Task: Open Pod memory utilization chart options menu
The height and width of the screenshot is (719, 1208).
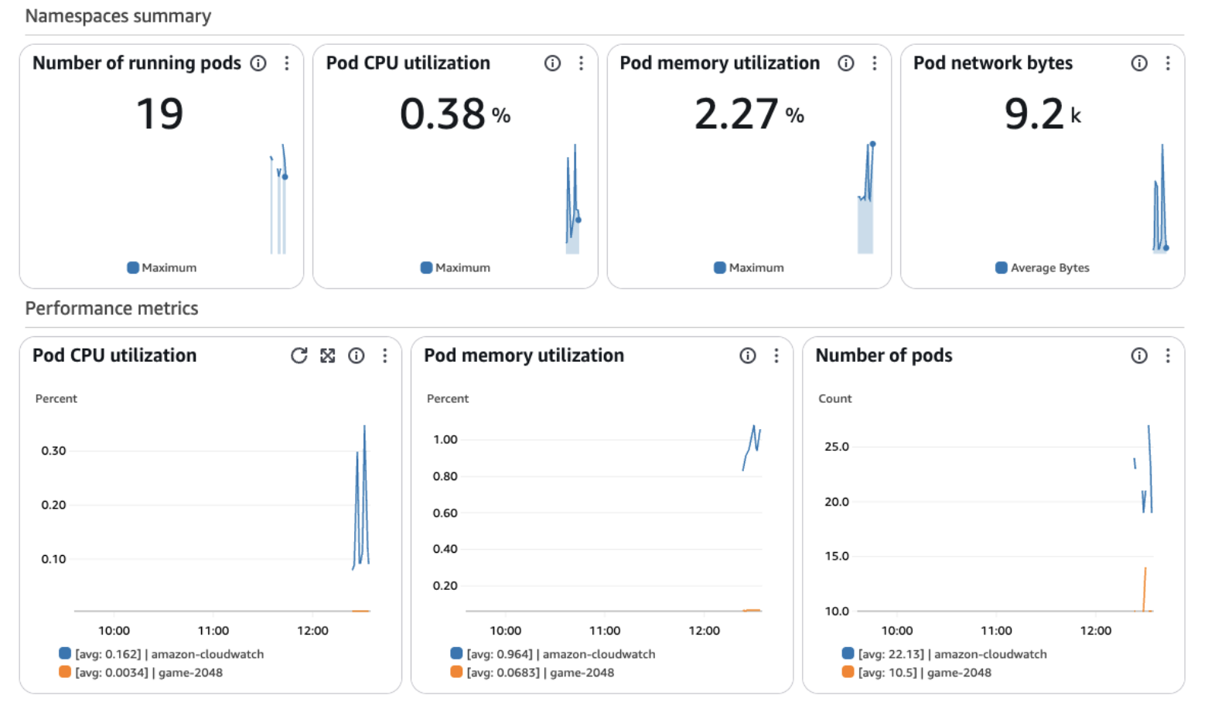Action: (776, 356)
